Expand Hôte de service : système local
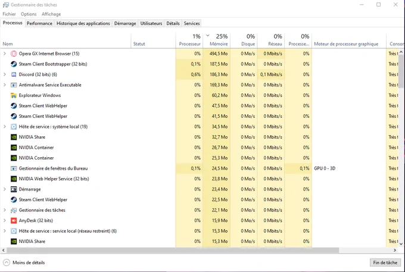The width and height of the screenshot is (405, 272). click(4, 127)
